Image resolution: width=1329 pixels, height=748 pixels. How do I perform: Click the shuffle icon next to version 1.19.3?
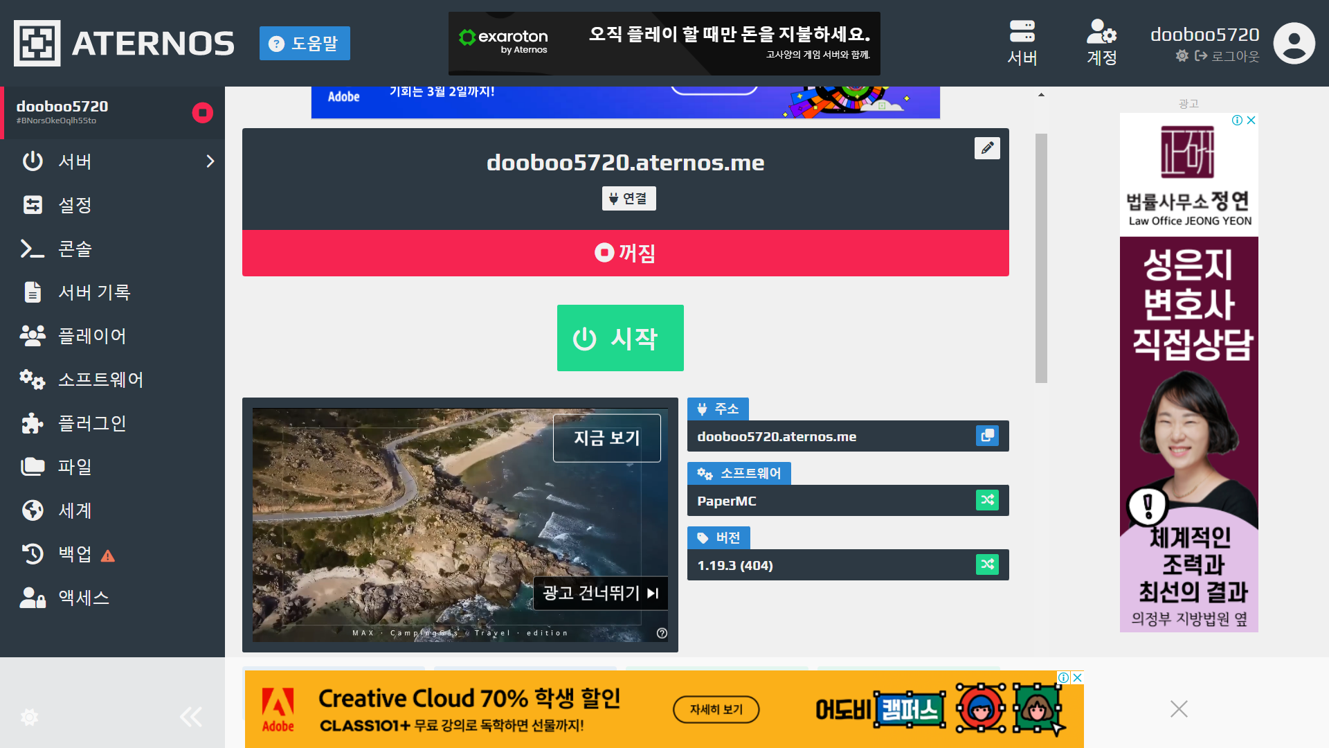(x=987, y=564)
